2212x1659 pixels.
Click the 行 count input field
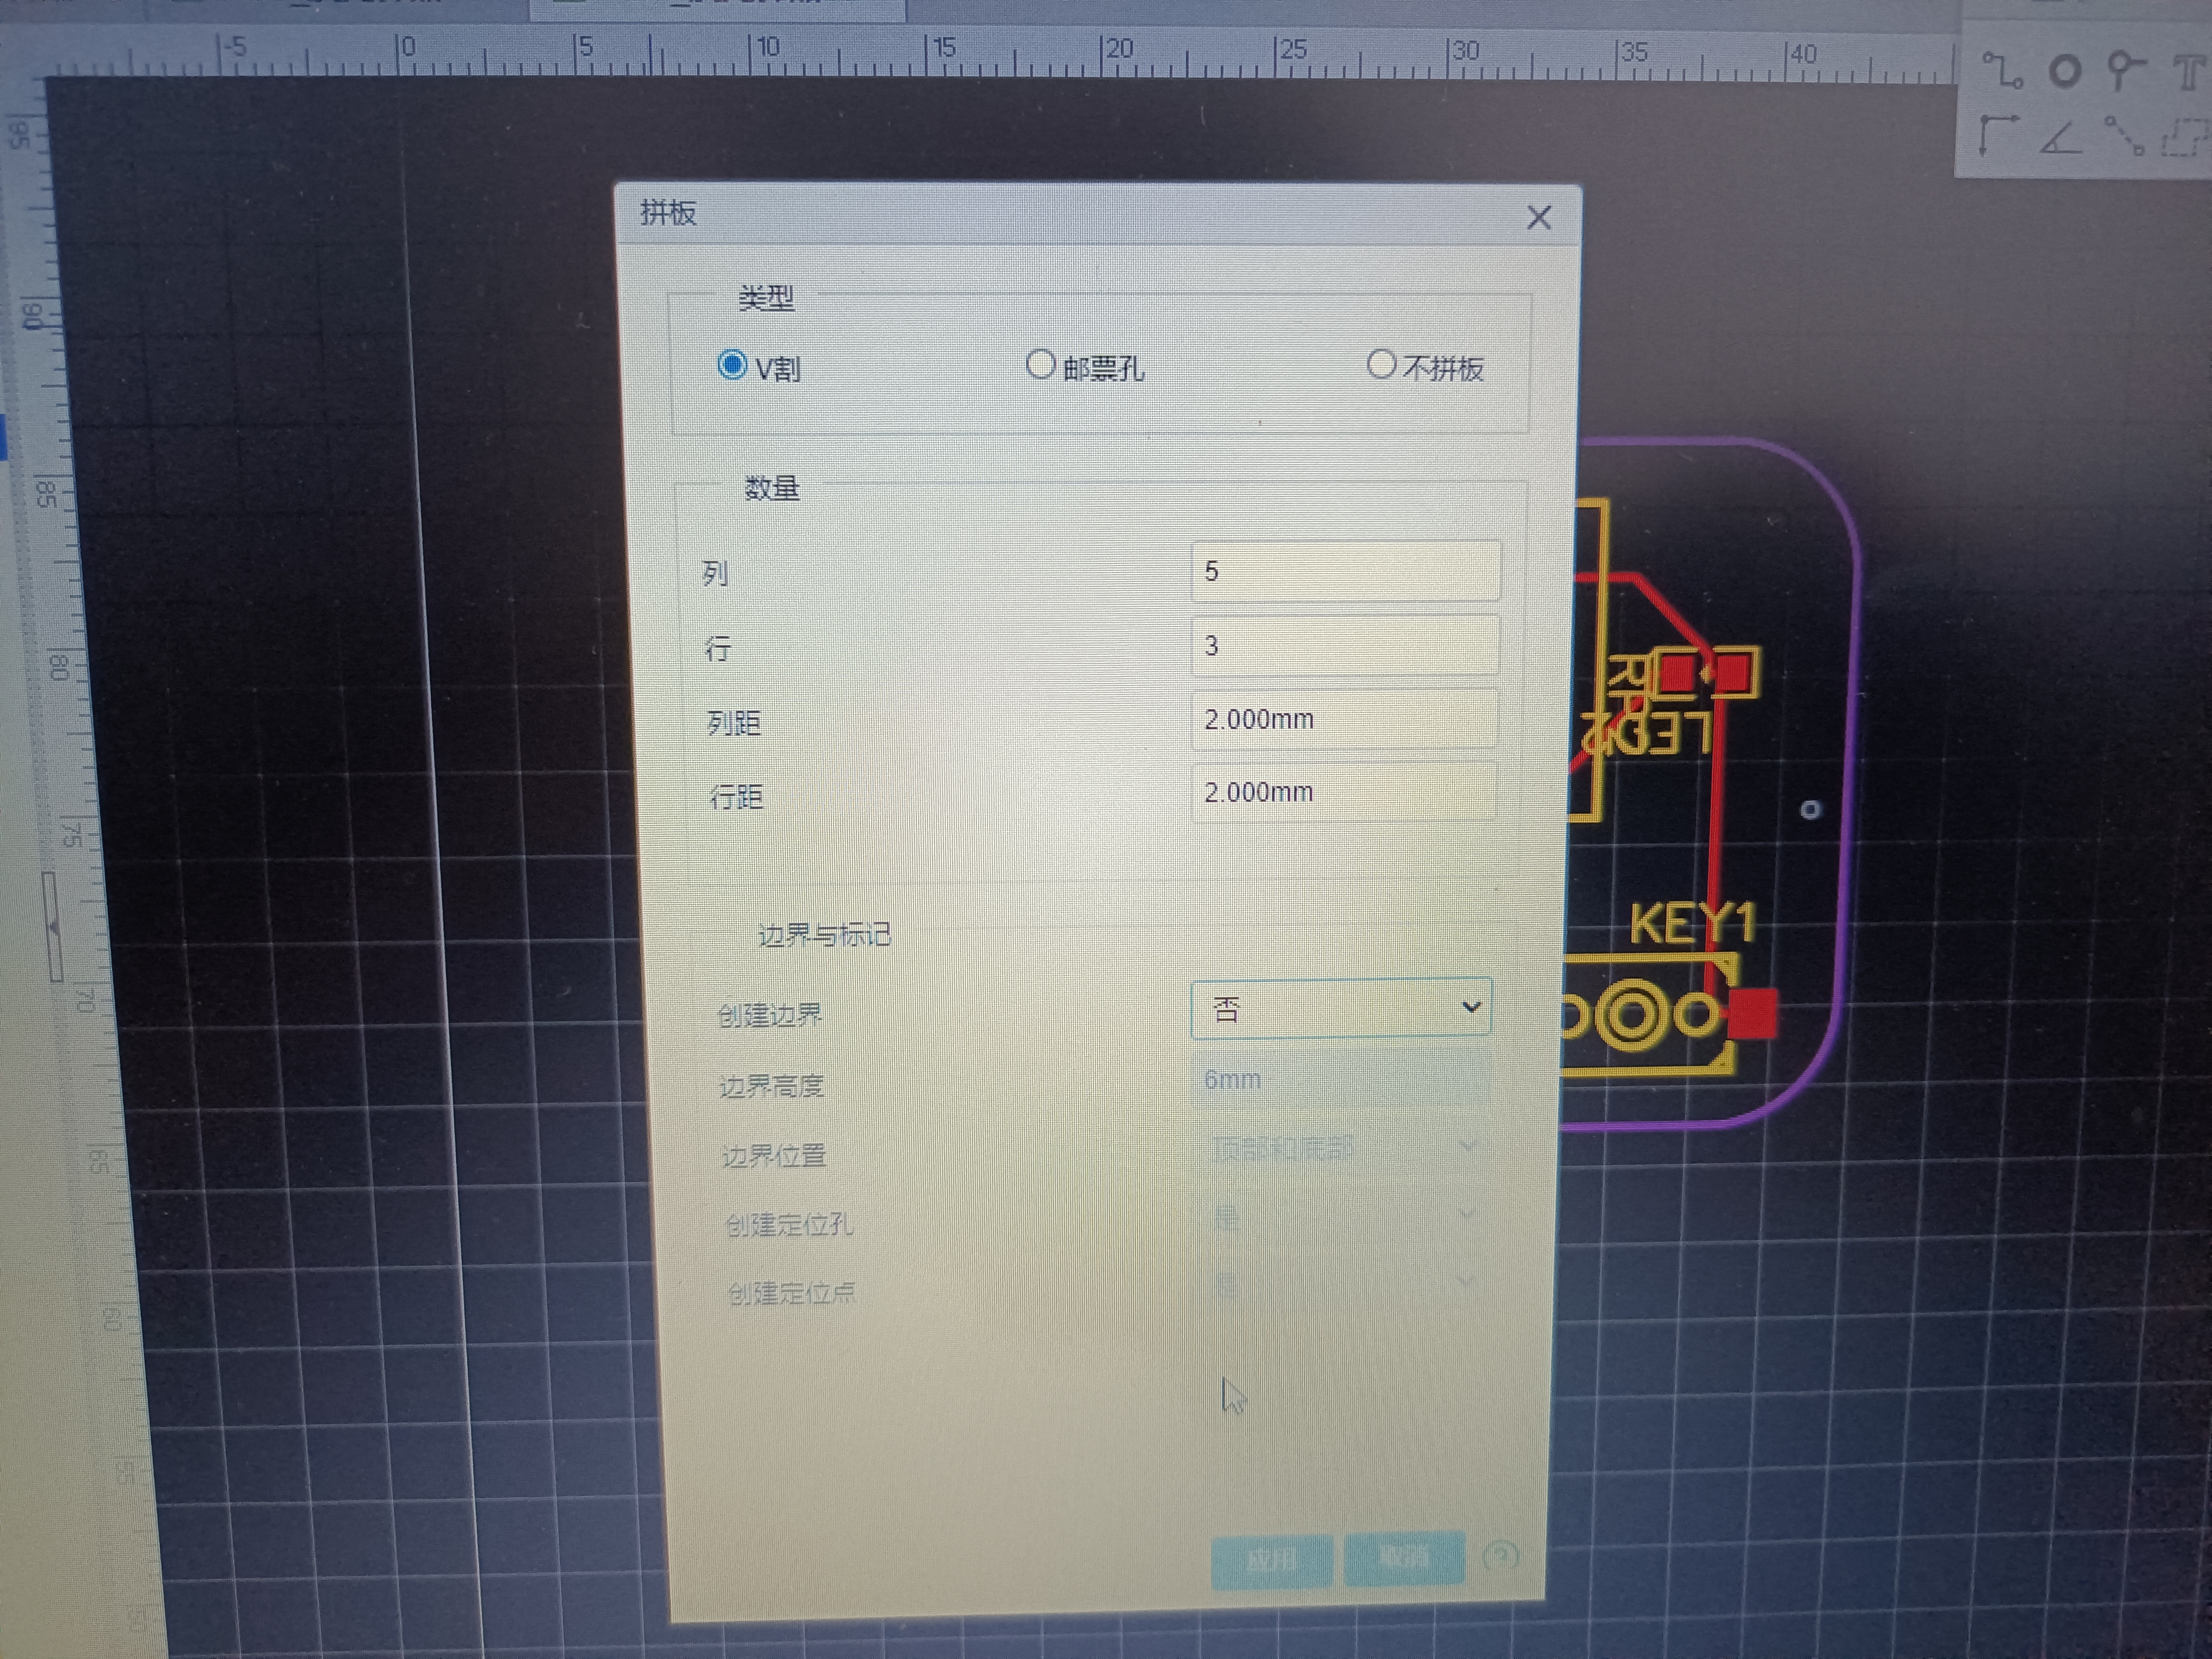point(1345,645)
